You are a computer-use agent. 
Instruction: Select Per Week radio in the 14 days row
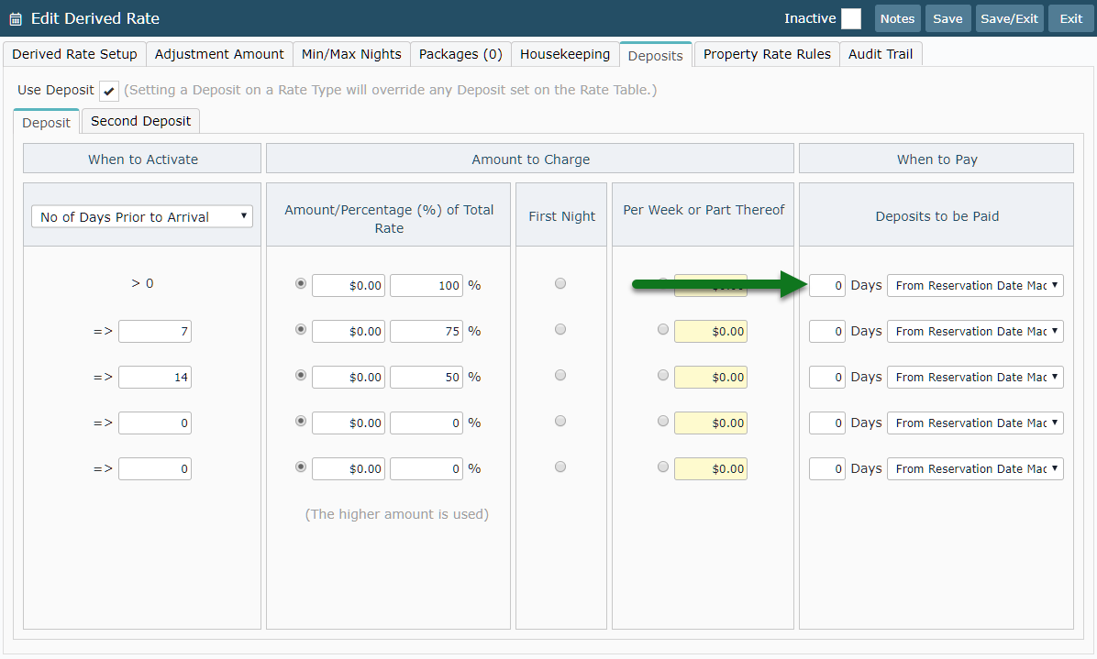663,375
